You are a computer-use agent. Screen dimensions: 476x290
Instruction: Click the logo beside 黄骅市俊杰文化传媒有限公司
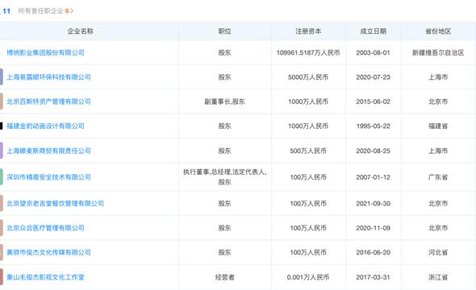coord(2,252)
